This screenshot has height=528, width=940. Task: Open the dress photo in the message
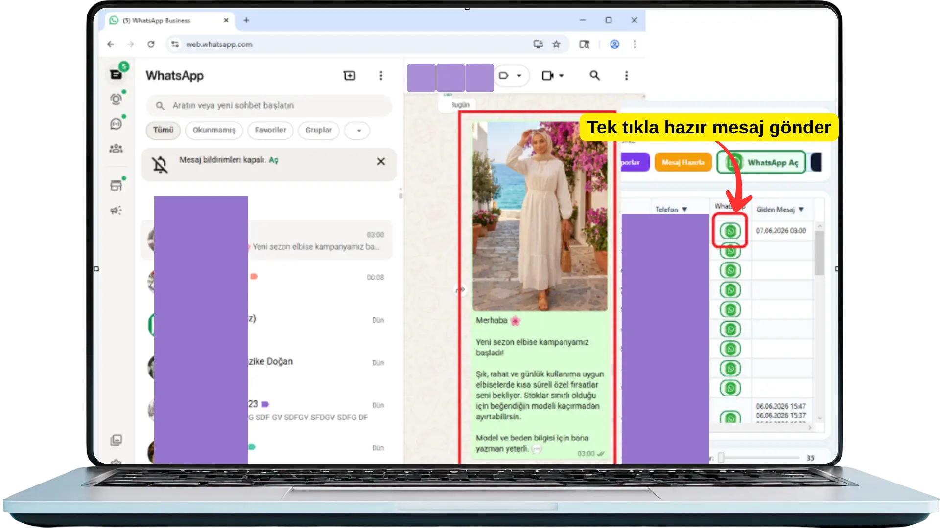[x=540, y=216]
